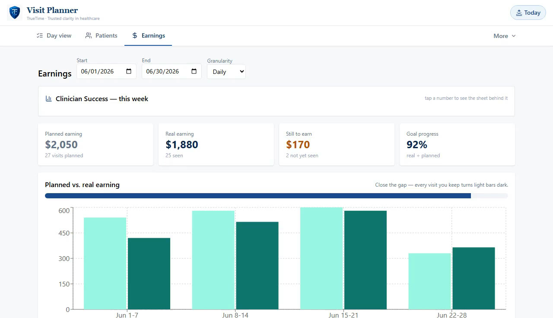Click the Planned vs. real earning chart title

coord(82,184)
